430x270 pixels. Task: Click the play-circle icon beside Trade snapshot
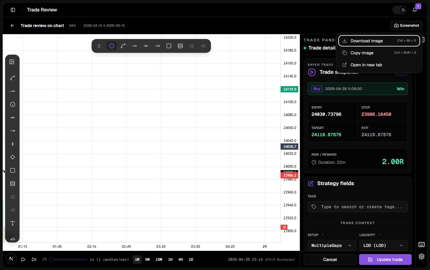[x=312, y=72]
